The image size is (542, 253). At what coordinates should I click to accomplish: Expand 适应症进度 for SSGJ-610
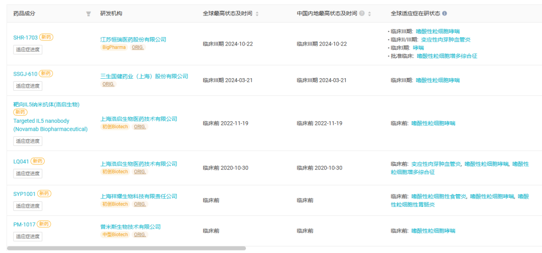(x=28, y=86)
